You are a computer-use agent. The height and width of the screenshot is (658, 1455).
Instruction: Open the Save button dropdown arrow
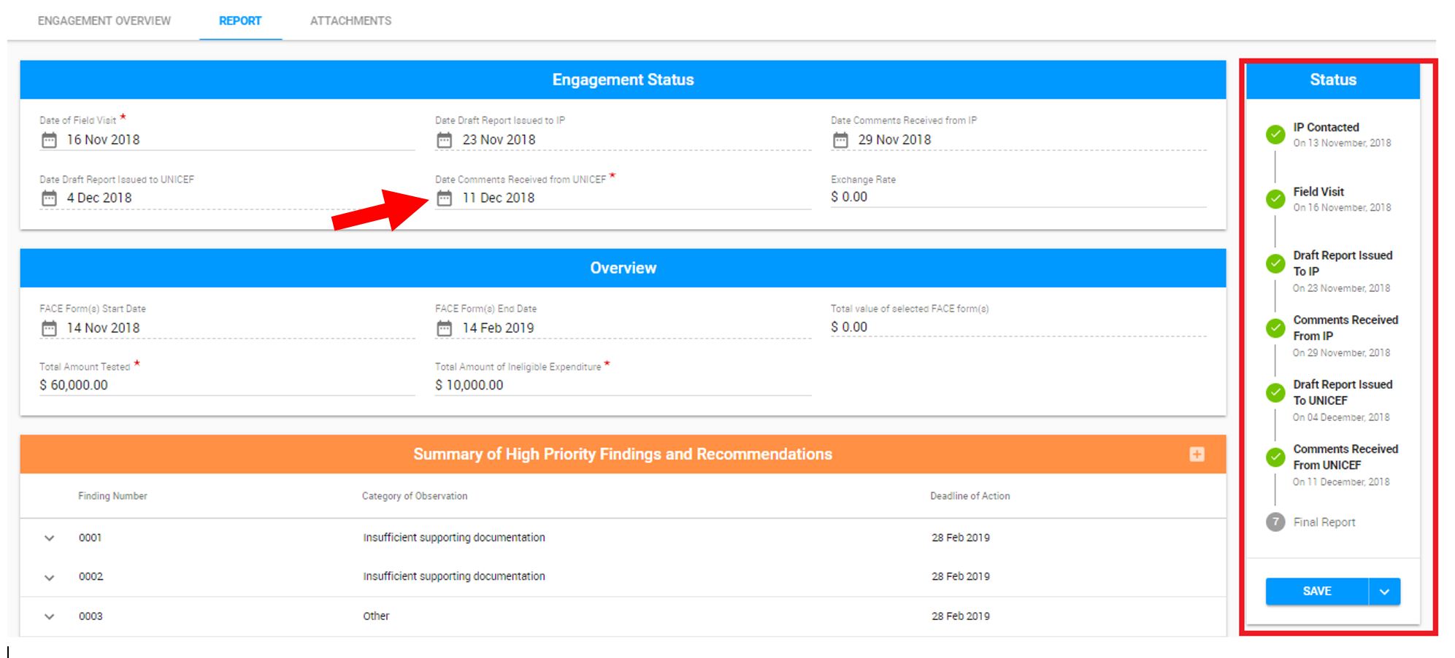click(1385, 592)
